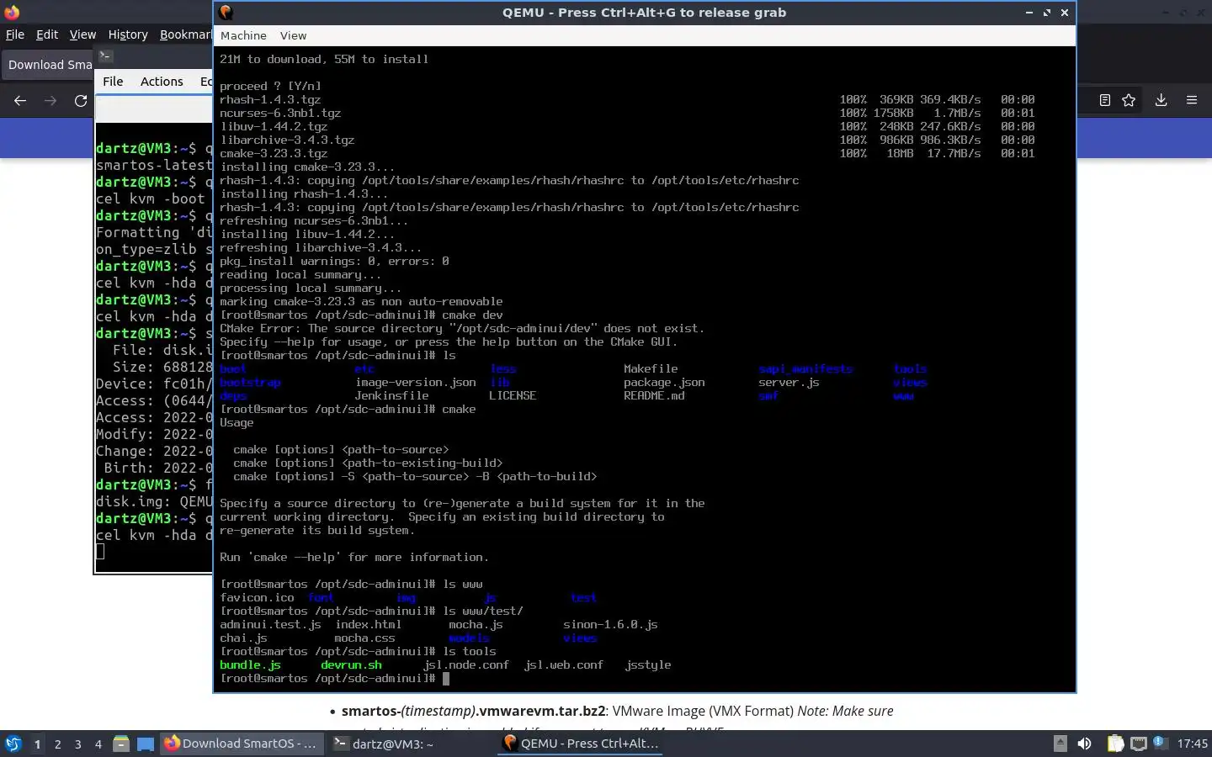Open network status tray icon
This screenshot has height=757, width=1212.
tap(1138, 744)
